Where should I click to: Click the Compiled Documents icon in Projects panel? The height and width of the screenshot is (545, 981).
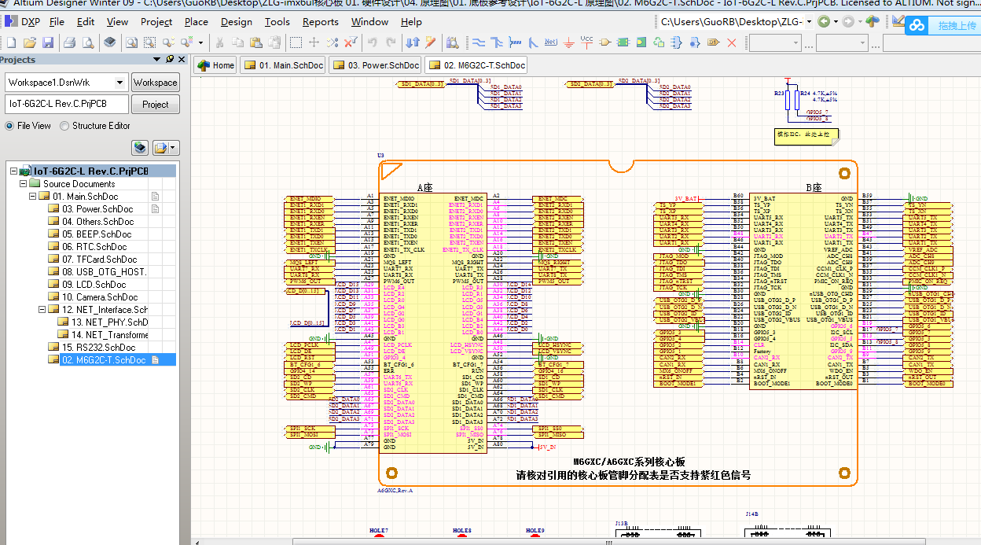click(139, 147)
